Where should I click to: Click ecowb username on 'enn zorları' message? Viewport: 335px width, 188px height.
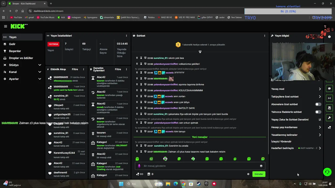tap(169, 96)
